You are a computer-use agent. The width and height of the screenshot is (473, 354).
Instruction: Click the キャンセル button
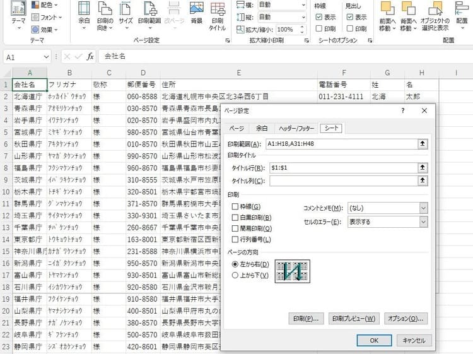tap(414, 340)
